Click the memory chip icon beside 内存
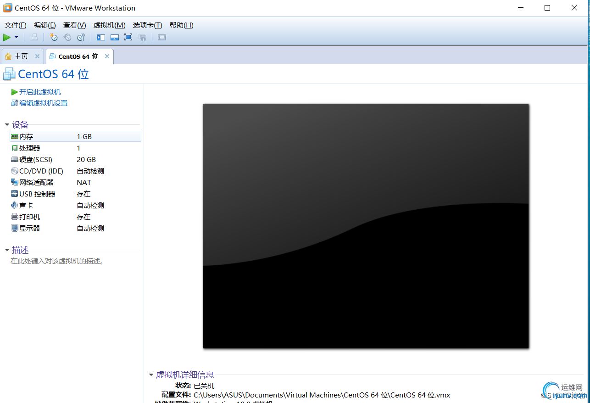Screen dimensions: 590x403 [15, 136]
